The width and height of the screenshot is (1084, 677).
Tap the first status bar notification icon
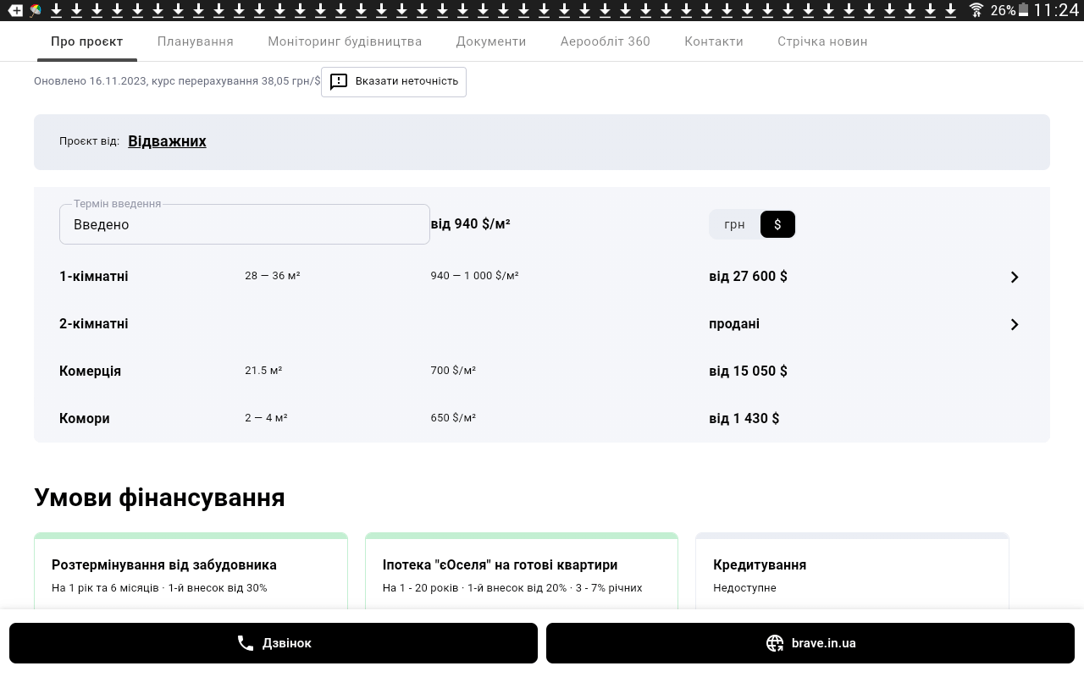(x=15, y=10)
